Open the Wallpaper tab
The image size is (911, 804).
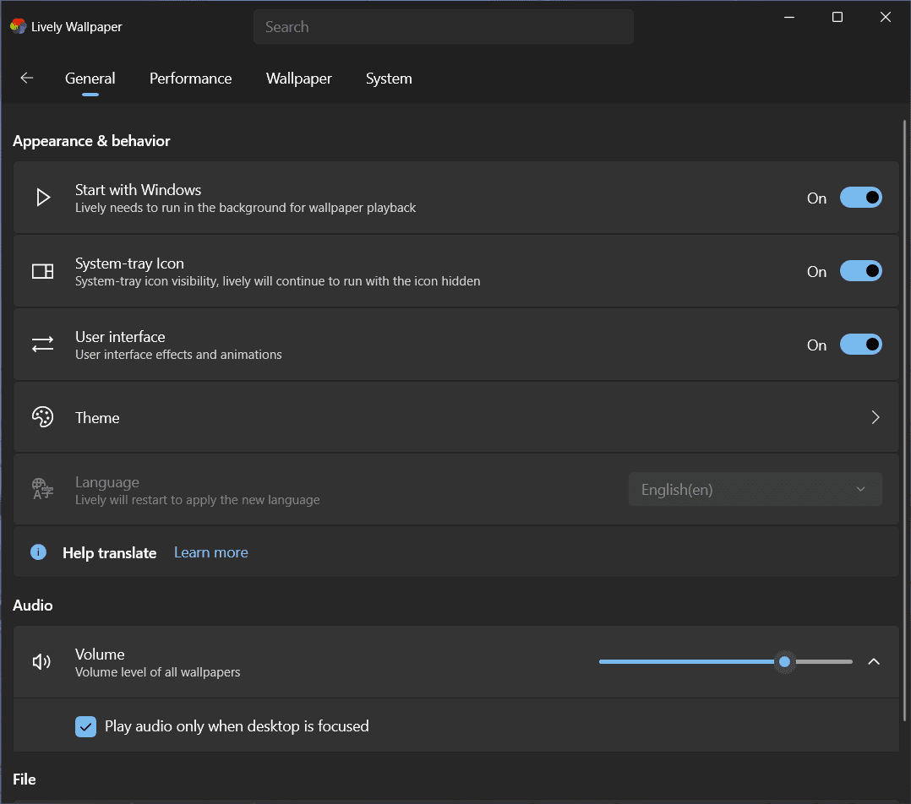click(299, 79)
